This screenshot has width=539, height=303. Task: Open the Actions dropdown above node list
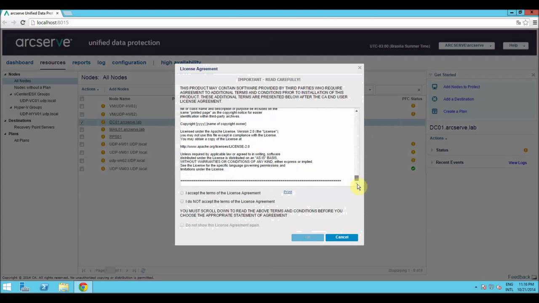click(x=90, y=89)
